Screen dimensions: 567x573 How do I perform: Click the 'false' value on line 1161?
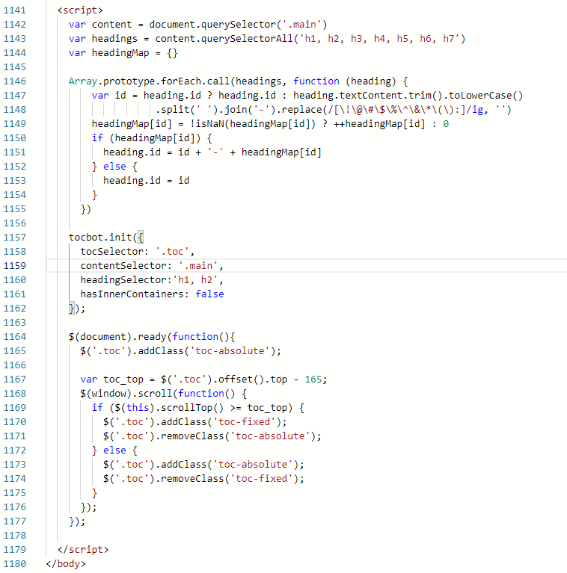click(x=209, y=294)
